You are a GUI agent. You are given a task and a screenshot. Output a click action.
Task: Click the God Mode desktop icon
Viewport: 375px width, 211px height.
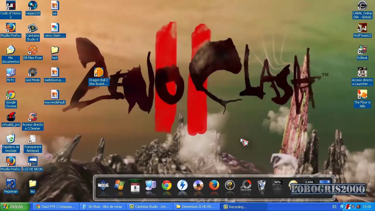[x=33, y=75]
